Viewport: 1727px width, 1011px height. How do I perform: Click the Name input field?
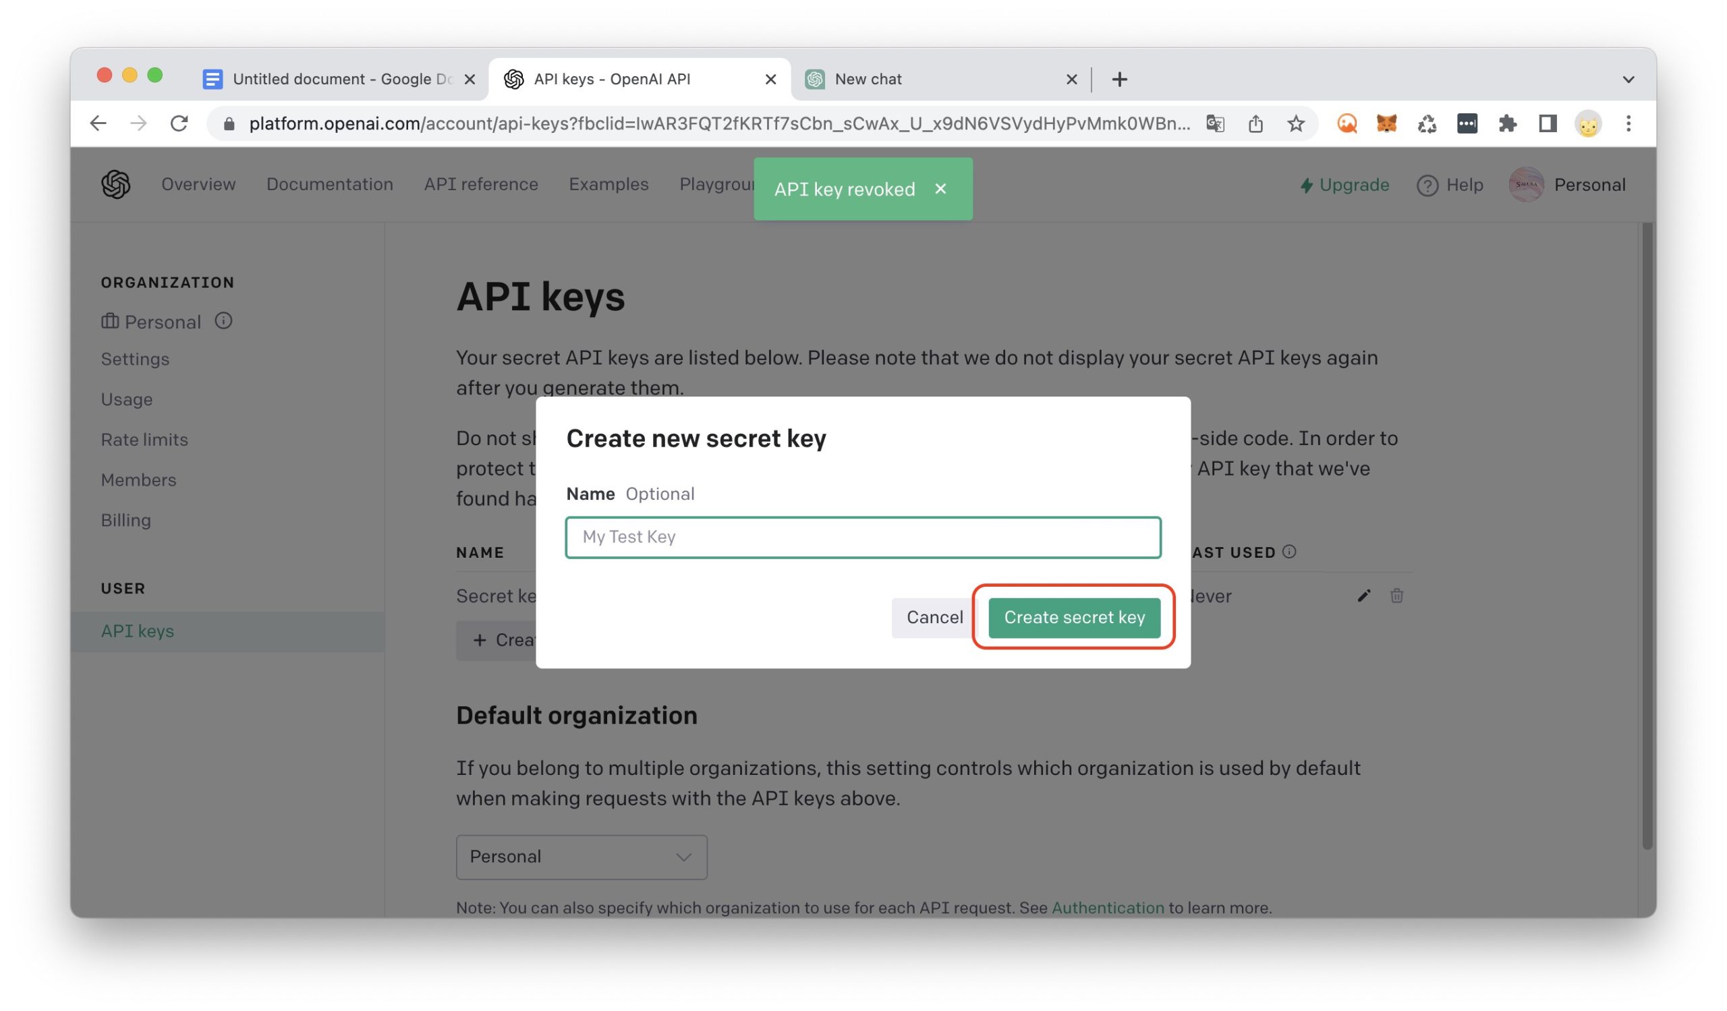point(863,537)
